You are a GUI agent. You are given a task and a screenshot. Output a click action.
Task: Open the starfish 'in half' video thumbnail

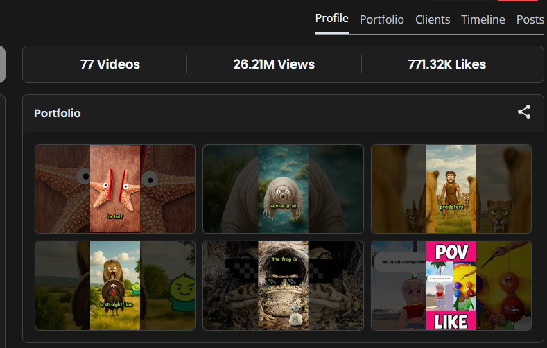[115, 189]
